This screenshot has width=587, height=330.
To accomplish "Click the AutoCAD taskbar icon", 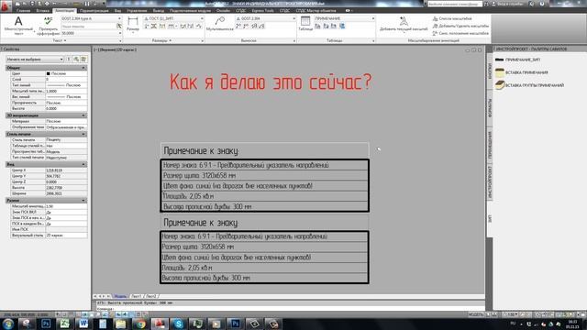I will [160, 324].
